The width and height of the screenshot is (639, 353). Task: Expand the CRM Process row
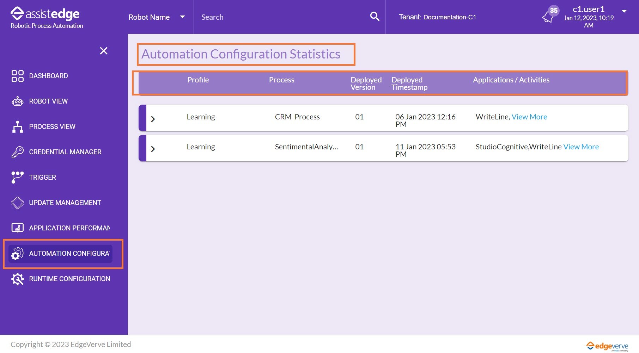(153, 119)
